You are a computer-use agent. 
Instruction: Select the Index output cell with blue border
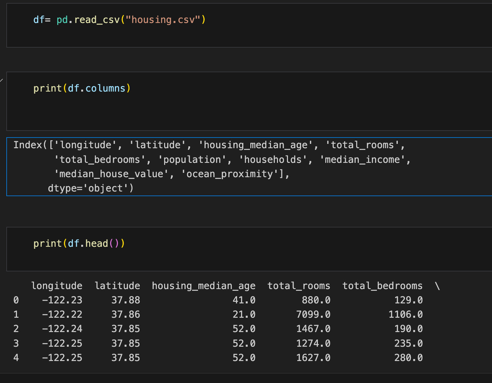click(245, 167)
